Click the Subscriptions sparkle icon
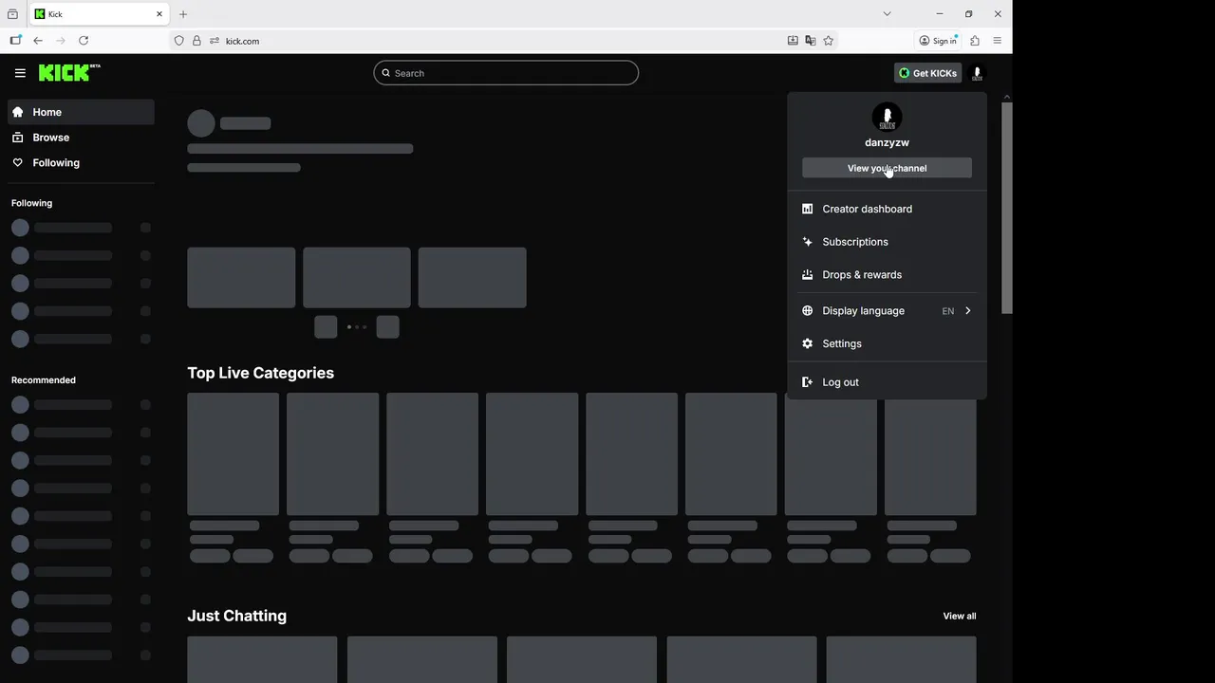 [807, 242]
